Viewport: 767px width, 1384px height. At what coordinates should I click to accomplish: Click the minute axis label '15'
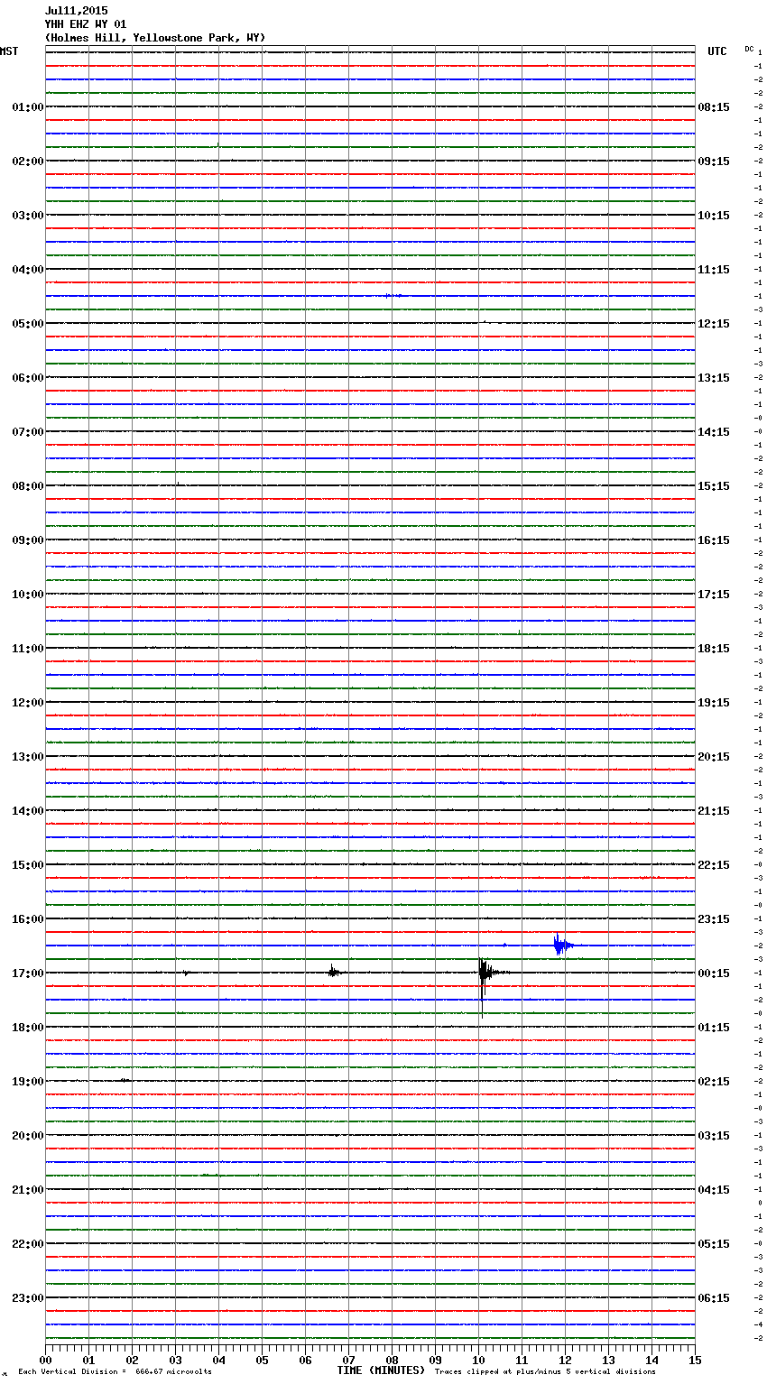tap(695, 1360)
